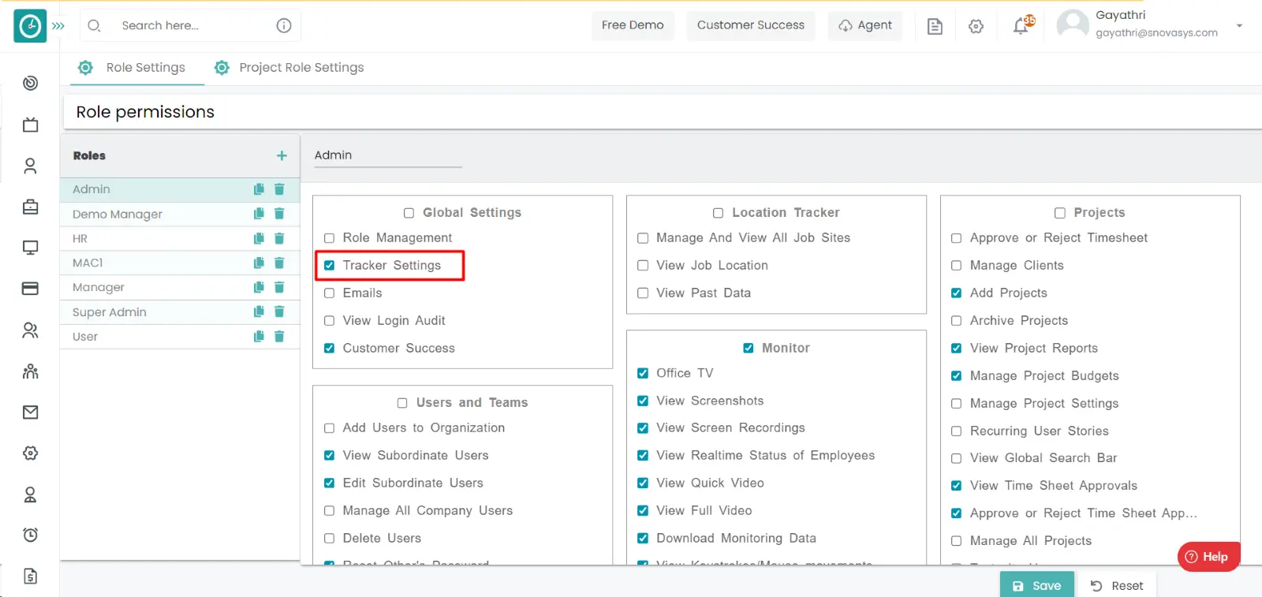Click the copy icon for Demo Manager role
This screenshot has width=1262, height=597.
tap(259, 214)
